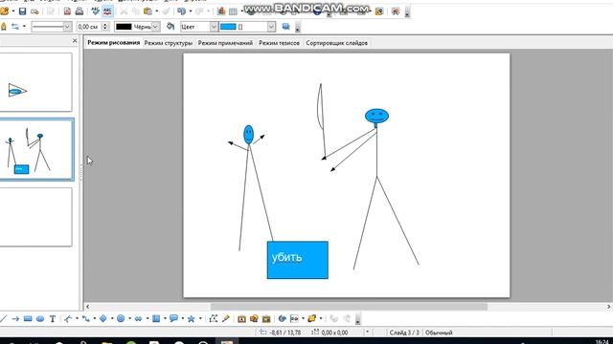This screenshot has height=344, width=613.
Task: Expand the line style combo box
Action: (67, 27)
